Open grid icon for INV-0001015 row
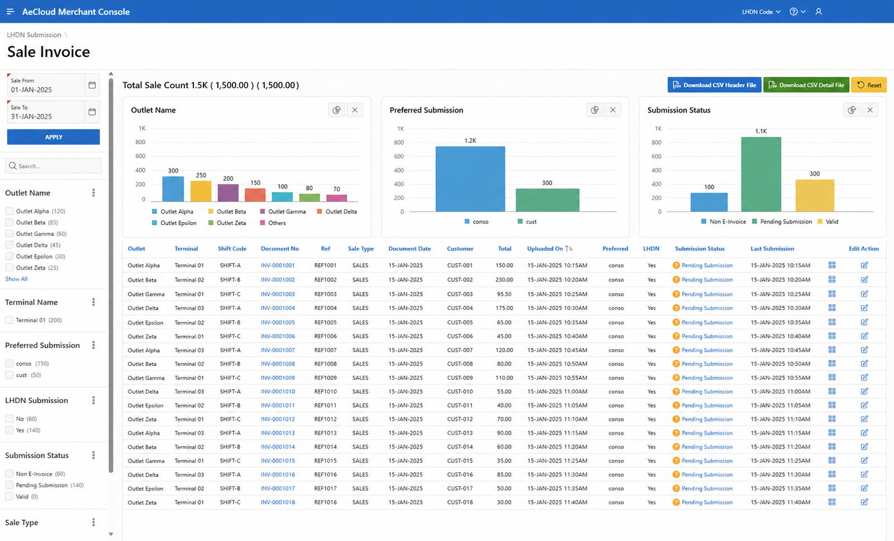 coord(832,461)
